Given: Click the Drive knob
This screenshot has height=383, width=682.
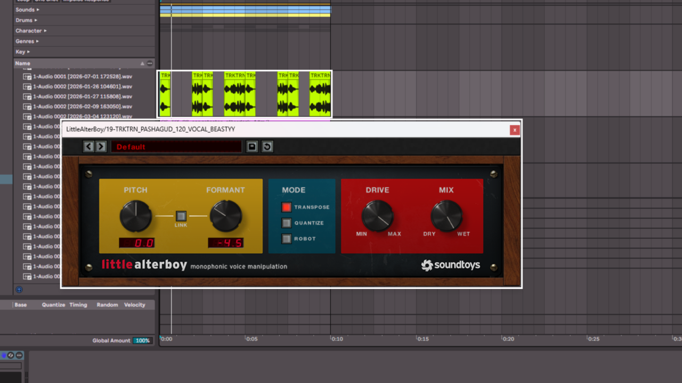Looking at the screenshot, I should (378, 216).
